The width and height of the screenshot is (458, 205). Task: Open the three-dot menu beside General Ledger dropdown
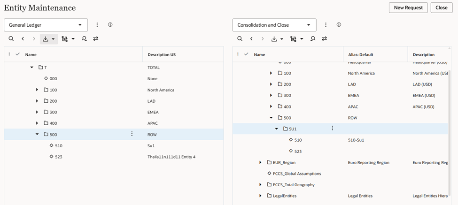[97, 25]
